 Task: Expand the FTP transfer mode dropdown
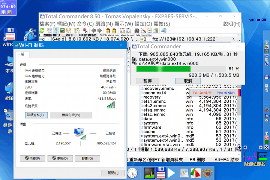pyautogui.click(x=75, y=35)
